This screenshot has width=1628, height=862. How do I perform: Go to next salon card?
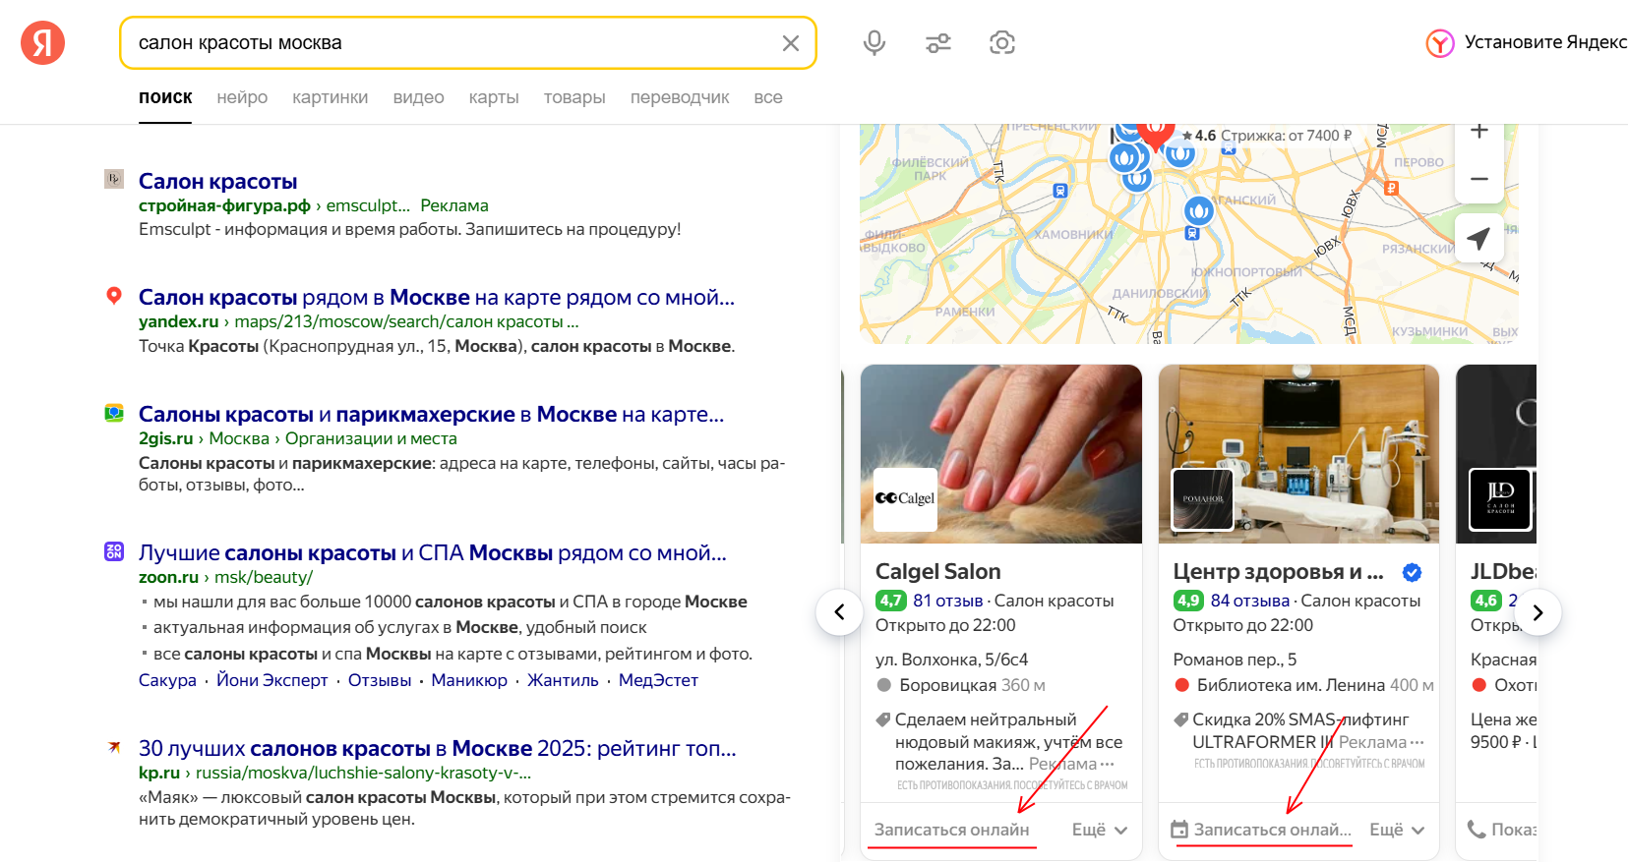pyautogui.click(x=1538, y=612)
